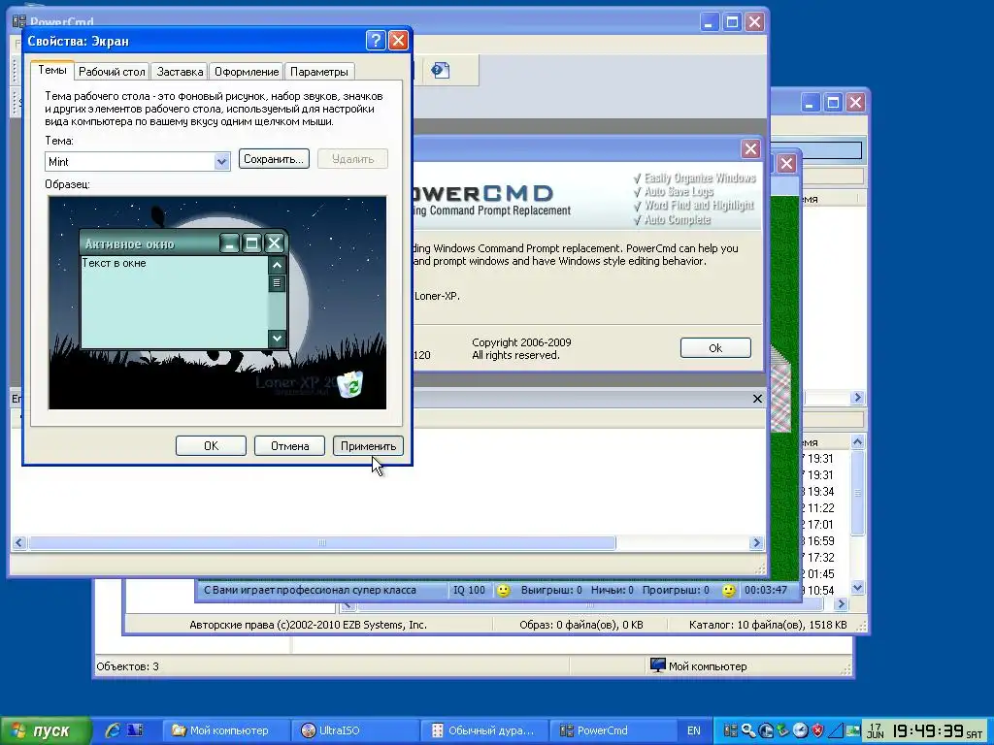Click the Сохранить... button

274,159
